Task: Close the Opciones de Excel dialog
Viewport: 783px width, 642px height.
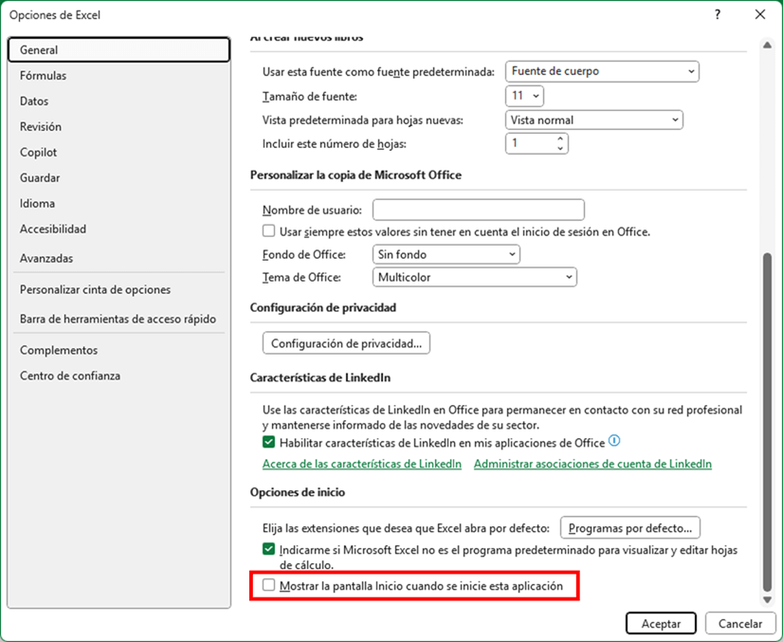Action: (x=760, y=14)
